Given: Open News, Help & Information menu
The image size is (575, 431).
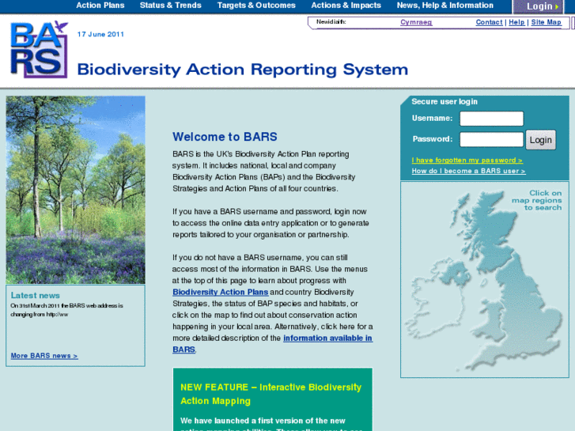Looking at the screenshot, I should (445, 6).
